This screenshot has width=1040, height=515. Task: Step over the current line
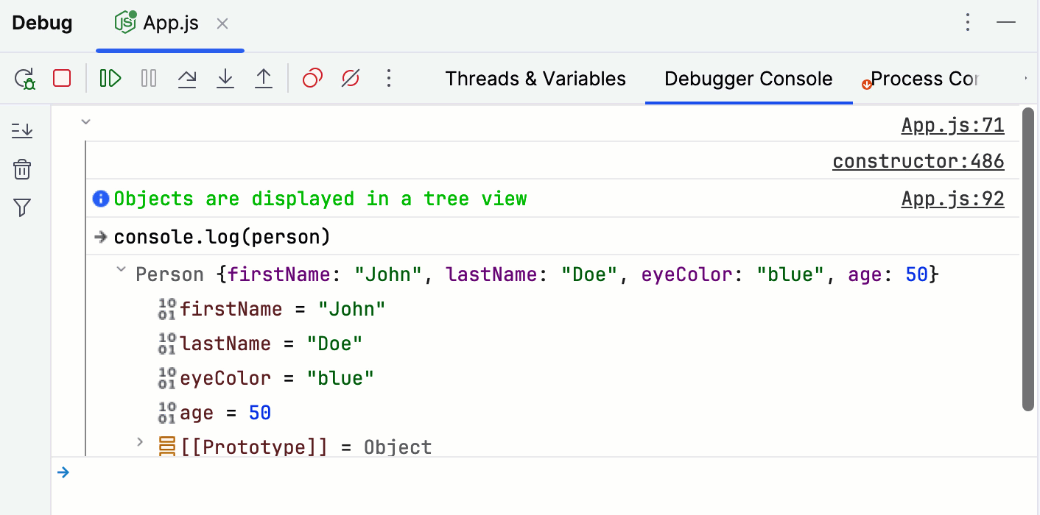[186, 78]
